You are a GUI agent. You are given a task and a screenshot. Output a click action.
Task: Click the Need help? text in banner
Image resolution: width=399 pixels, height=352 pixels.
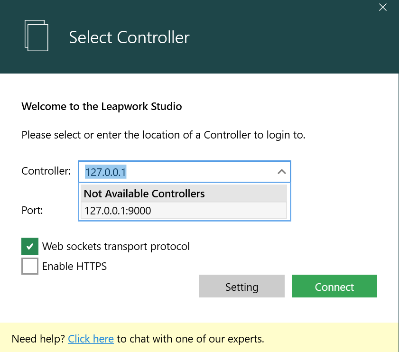38,339
